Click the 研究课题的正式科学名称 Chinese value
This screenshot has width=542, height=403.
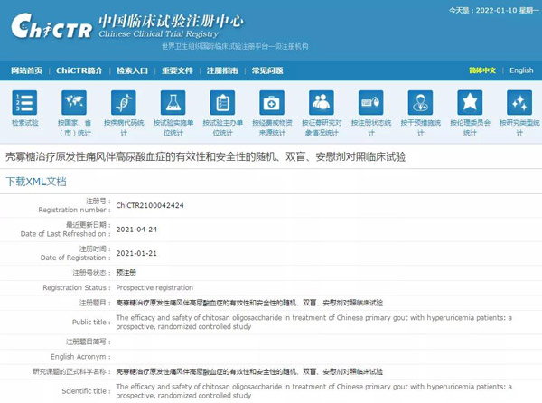(249, 371)
